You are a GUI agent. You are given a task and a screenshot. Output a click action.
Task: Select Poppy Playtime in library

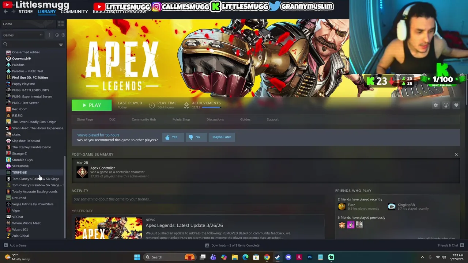click(x=23, y=84)
